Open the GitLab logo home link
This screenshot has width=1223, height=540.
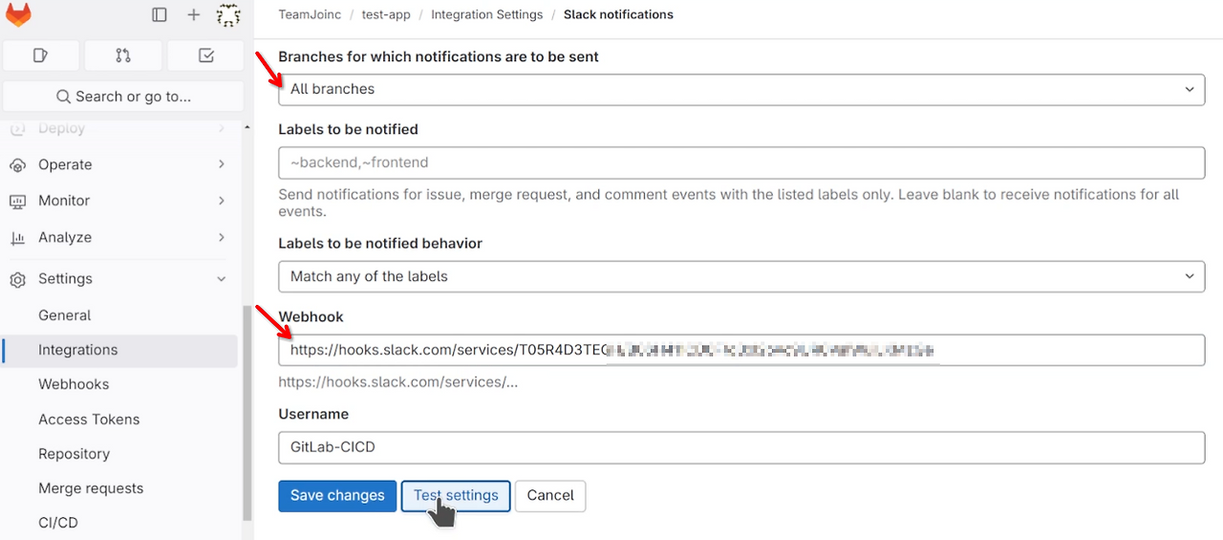pyautogui.click(x=18, y=14)
